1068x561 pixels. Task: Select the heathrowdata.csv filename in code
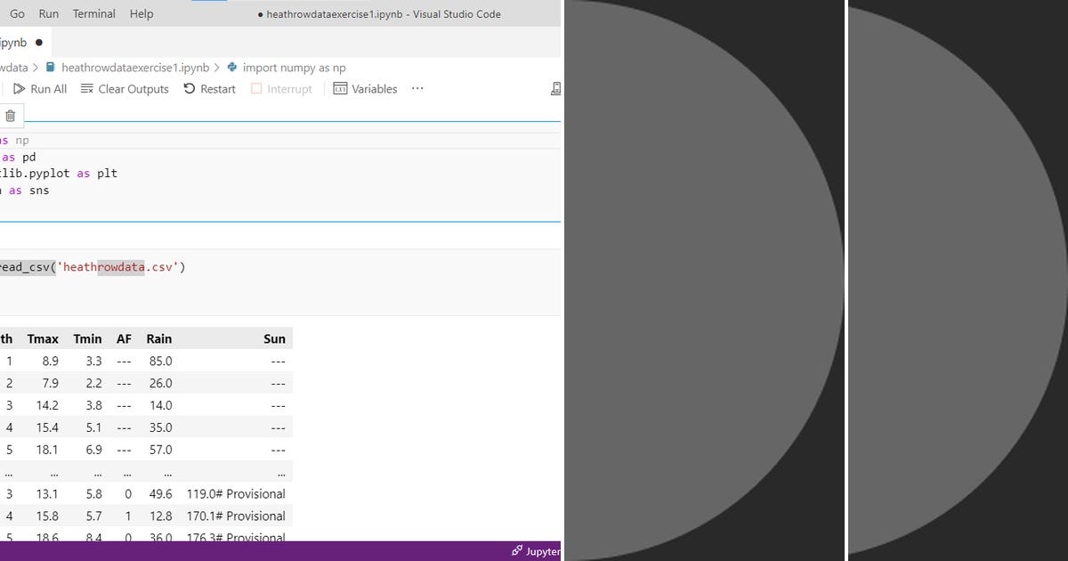[x=116, y=266]
